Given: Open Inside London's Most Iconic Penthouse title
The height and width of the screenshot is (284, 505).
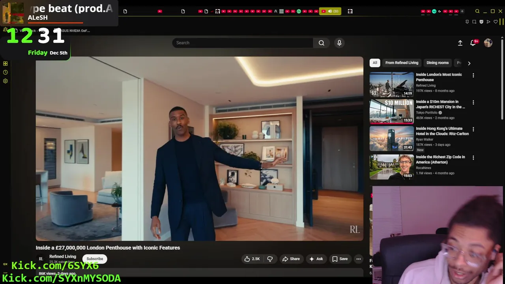Looking at the screenshot, I should pos(439,77).
